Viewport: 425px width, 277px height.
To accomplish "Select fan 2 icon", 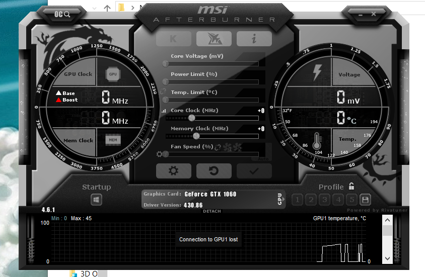I will 237,147.
